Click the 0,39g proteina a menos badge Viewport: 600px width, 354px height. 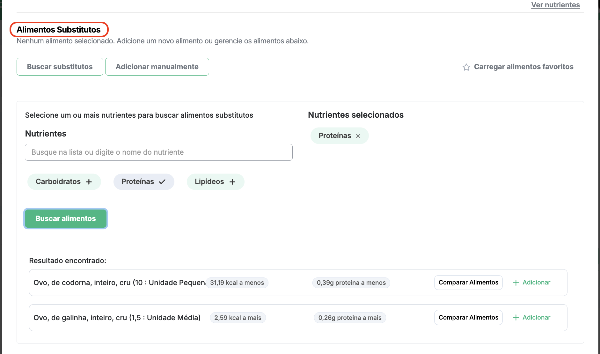351,283
